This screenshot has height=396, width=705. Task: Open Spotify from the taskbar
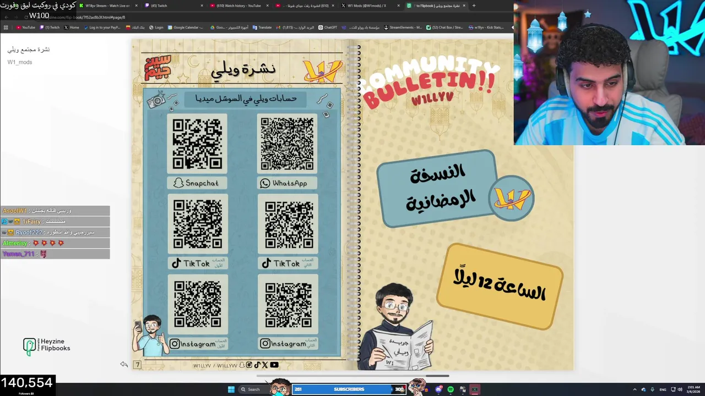coord(451,389)
